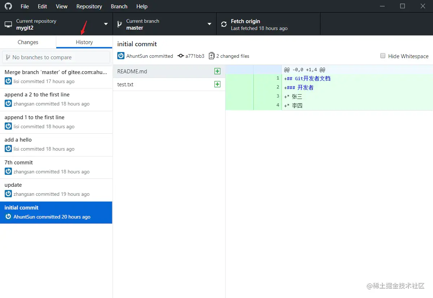
Task: Focus the No branches to compare field
Action: point(56,57)
